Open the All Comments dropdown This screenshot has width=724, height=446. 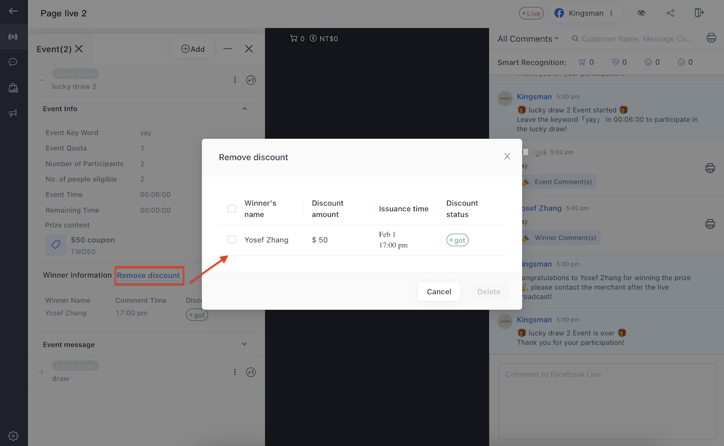tap(527, 39)
